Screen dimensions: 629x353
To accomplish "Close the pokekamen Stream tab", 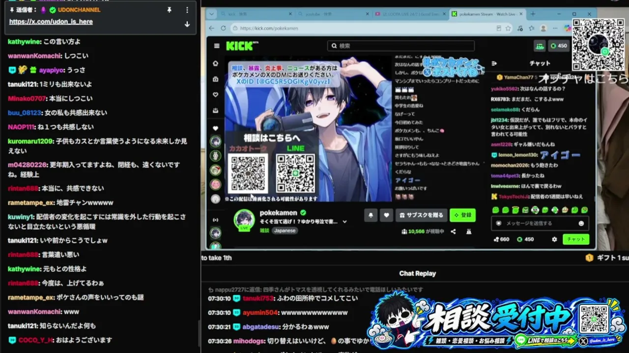I will click(x=522, y=14).
